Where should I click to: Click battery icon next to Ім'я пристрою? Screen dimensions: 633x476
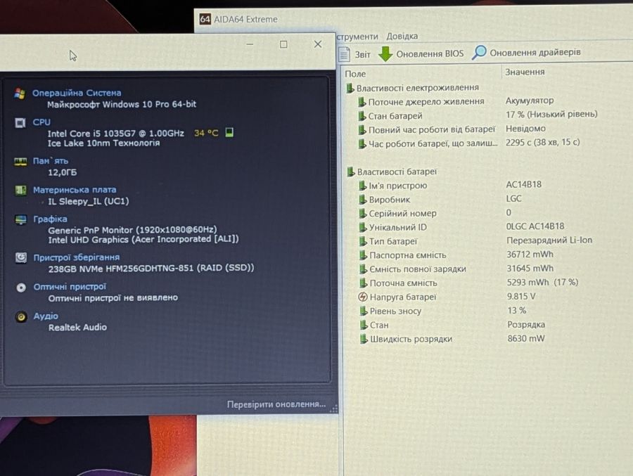pyautogui.click(x=362, y=186)
